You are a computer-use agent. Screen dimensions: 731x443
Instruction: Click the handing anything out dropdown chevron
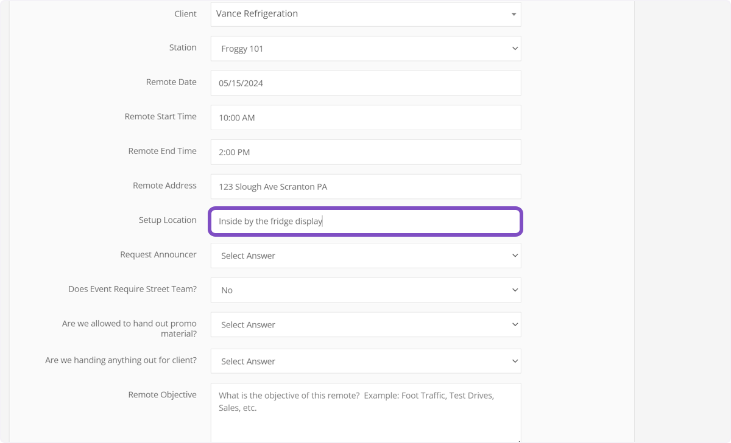[515, 360]
